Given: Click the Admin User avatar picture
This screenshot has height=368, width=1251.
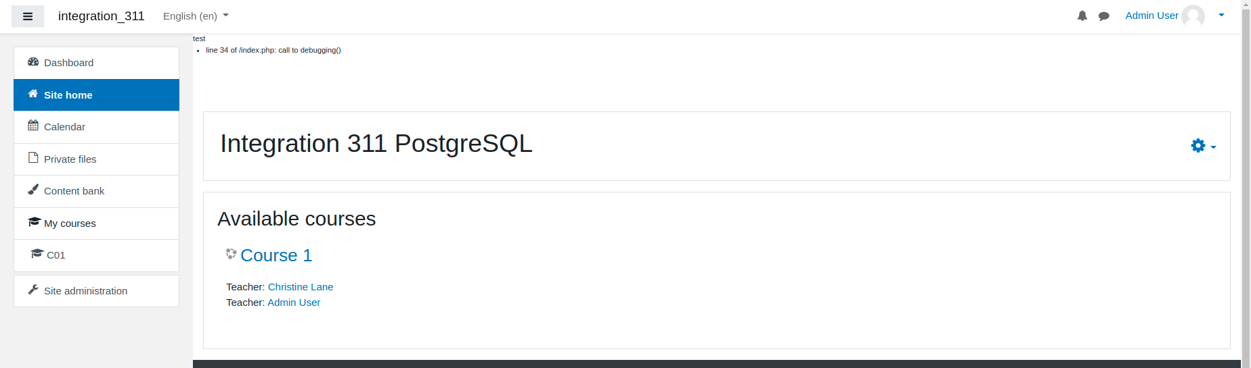Looking at the screenshot, I should (1193, 16).
